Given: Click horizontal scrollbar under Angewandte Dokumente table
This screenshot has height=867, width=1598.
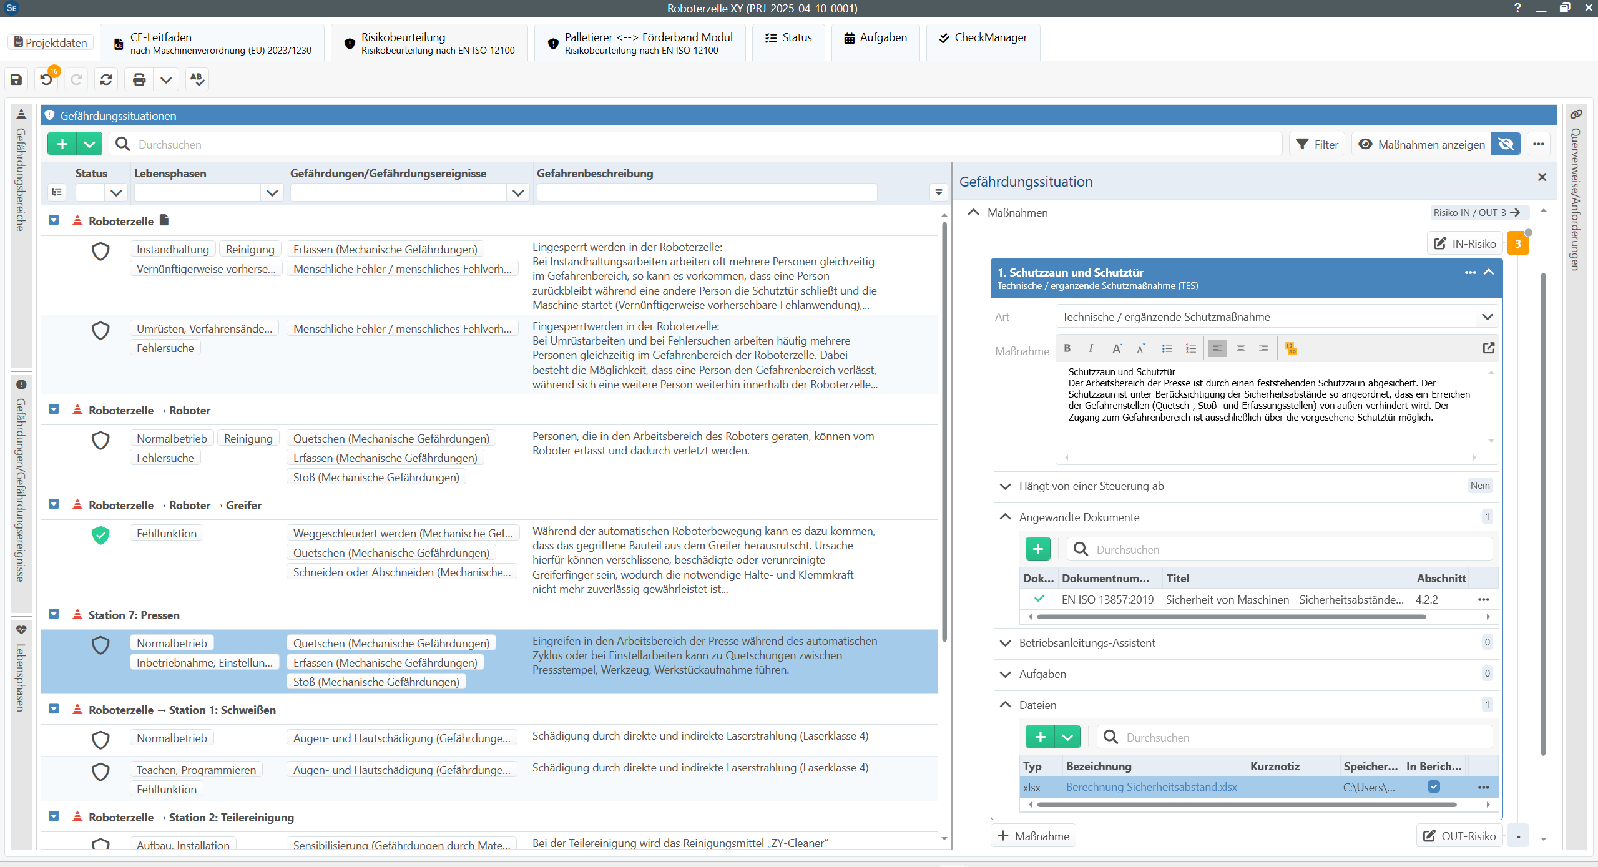Looking at the screenshot, I should pyautogui.click(x=1231, y=617).
